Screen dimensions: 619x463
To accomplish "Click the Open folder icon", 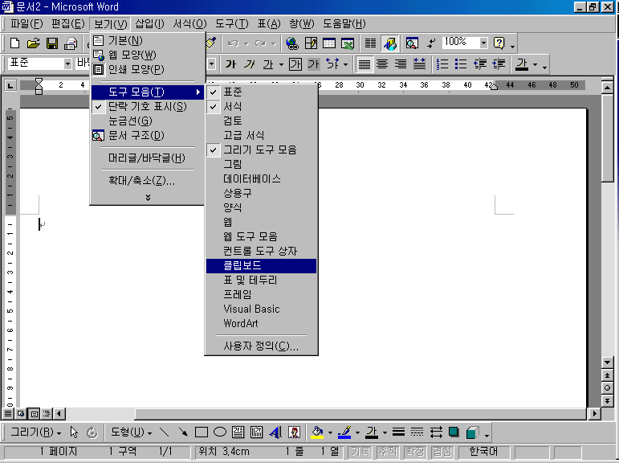I will 34,43.
